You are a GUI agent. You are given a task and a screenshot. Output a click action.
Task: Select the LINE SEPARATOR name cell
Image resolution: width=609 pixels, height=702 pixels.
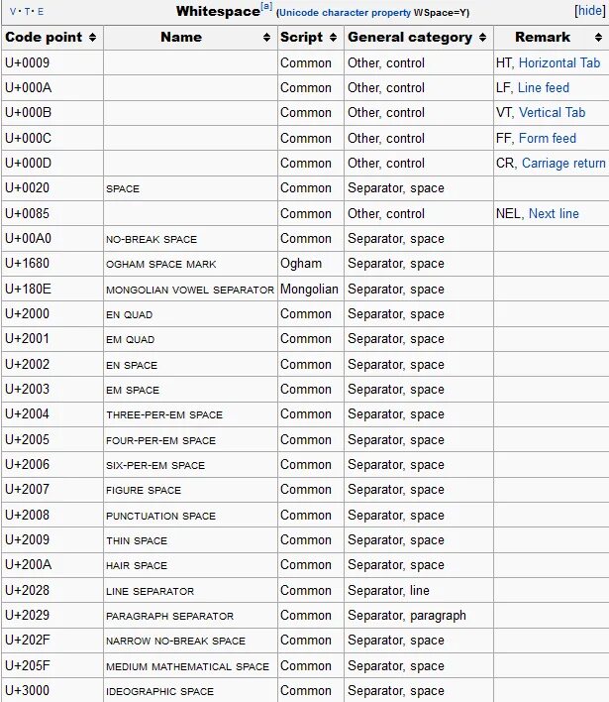(x=190, y=591)
